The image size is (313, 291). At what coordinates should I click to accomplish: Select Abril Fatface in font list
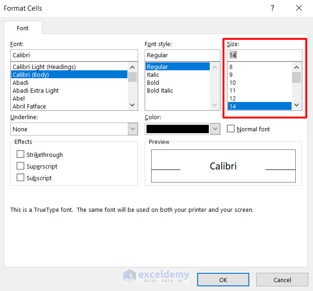click(x=29, y=107)
